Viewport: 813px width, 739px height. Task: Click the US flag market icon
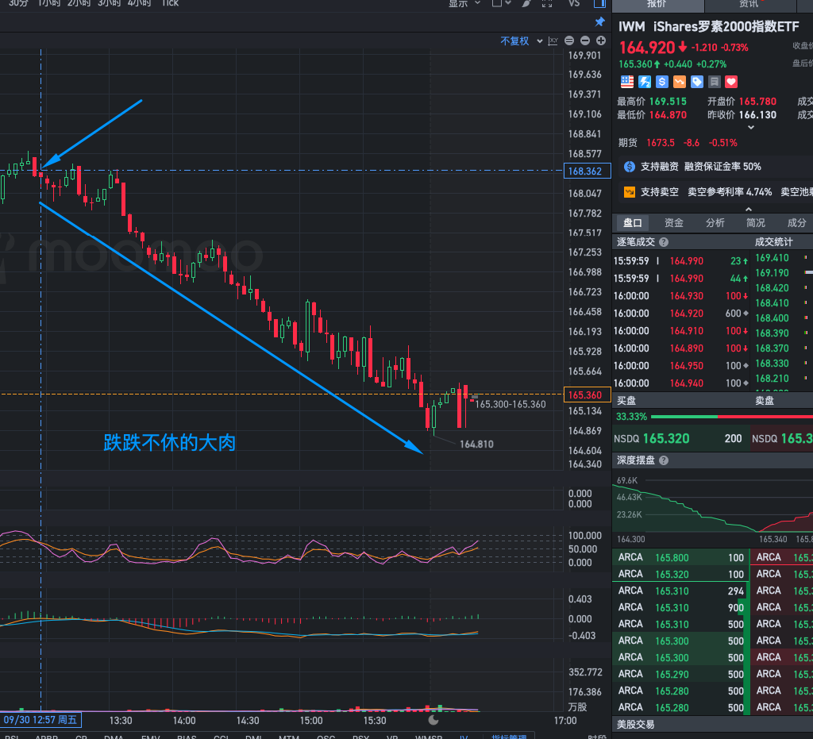(x=627, y=82)
